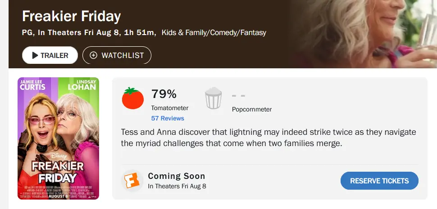Click the Coming Soon heading
The height and width of the screenshot is (209, 437).
pyautogui.click(x=177, y=176)
